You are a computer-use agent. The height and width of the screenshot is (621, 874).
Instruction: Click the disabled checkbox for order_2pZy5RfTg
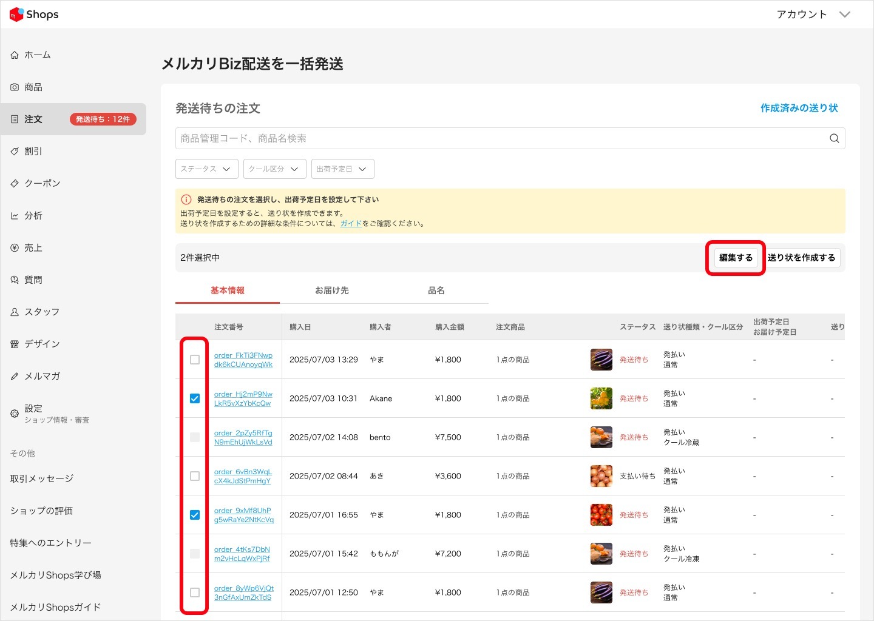(x=195, y=437)
